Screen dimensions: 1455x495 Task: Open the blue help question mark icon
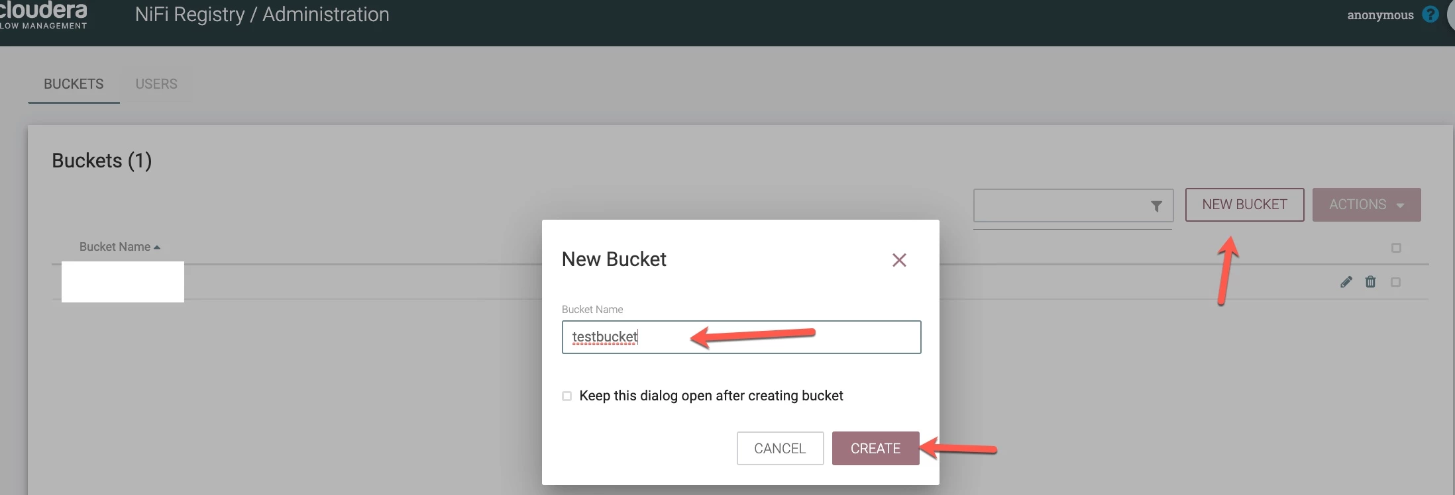coord(1430,15)
